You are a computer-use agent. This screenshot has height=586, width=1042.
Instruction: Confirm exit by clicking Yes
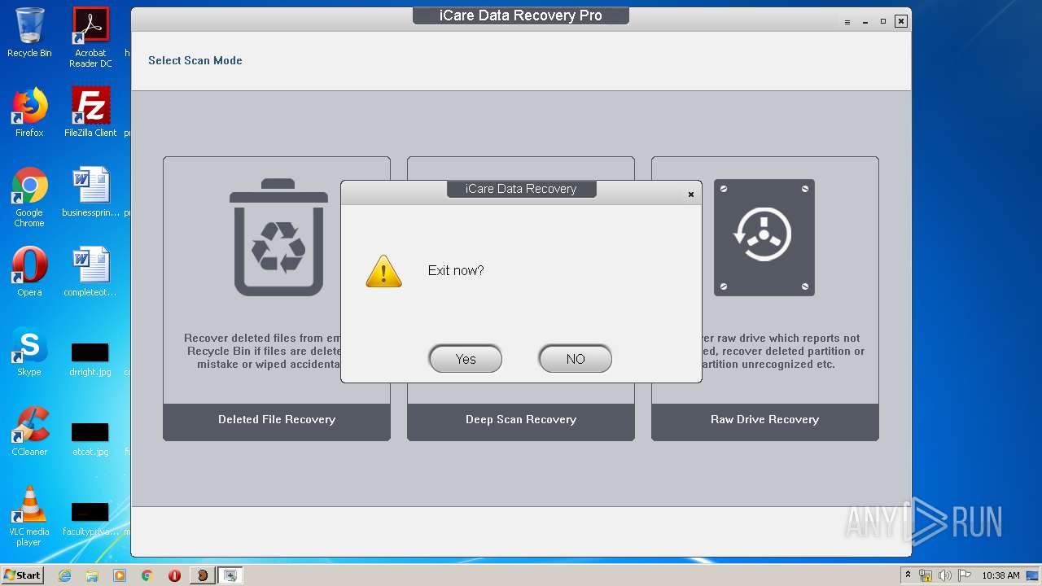coord(466,359)
